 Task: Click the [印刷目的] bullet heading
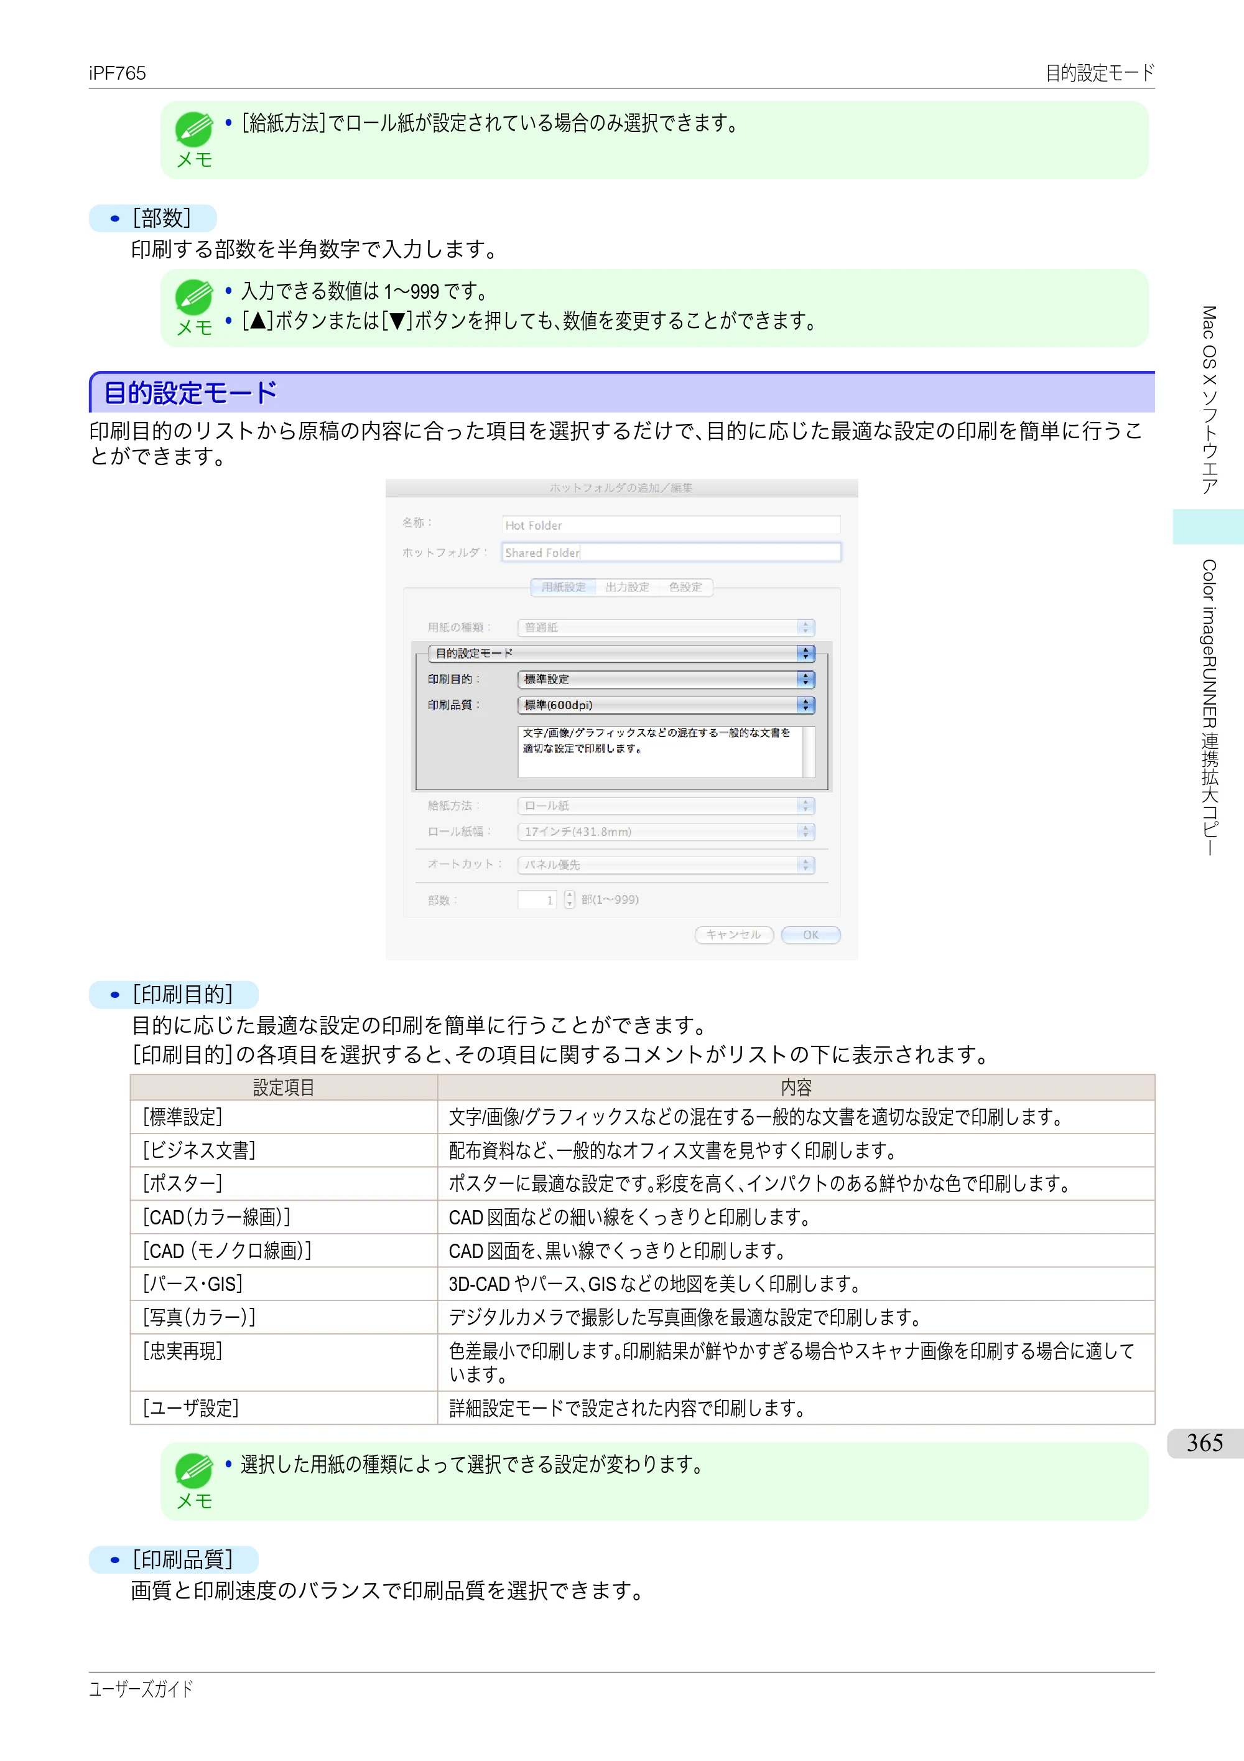pyautogui.click(x=182, y=995)
